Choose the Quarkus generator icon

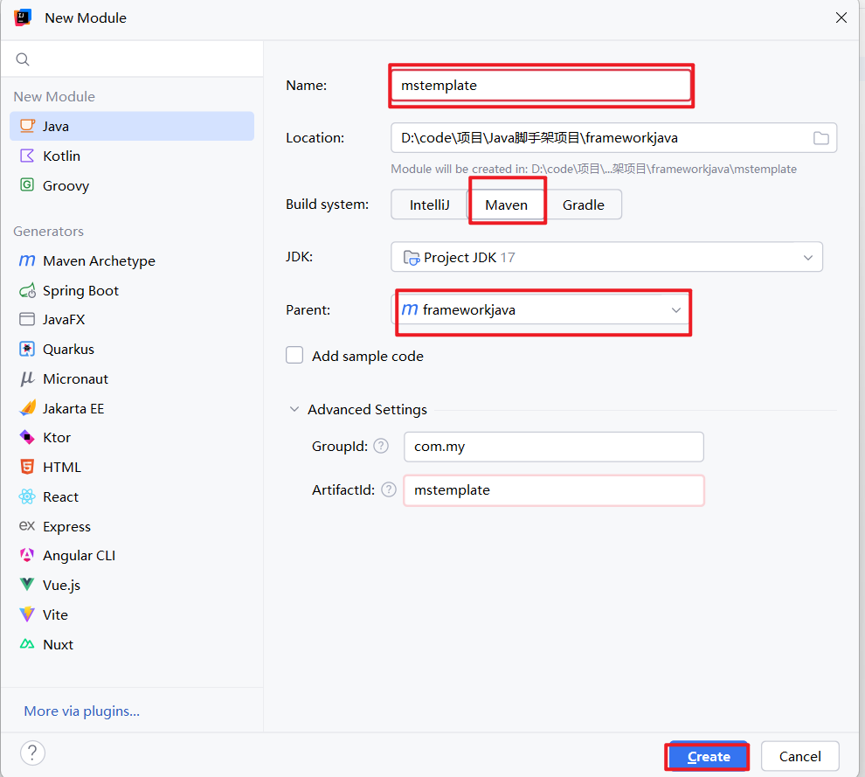click(x=27, y=349)
